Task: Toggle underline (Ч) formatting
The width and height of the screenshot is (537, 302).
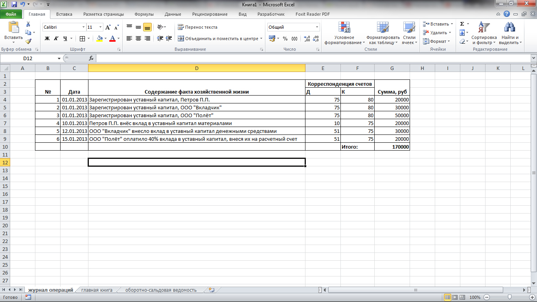Action: 65,39
